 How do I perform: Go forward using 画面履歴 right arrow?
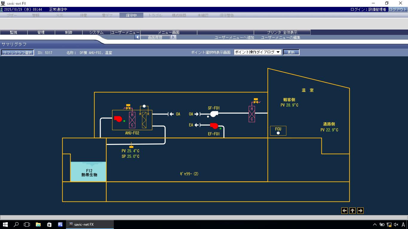coord(173,37)
